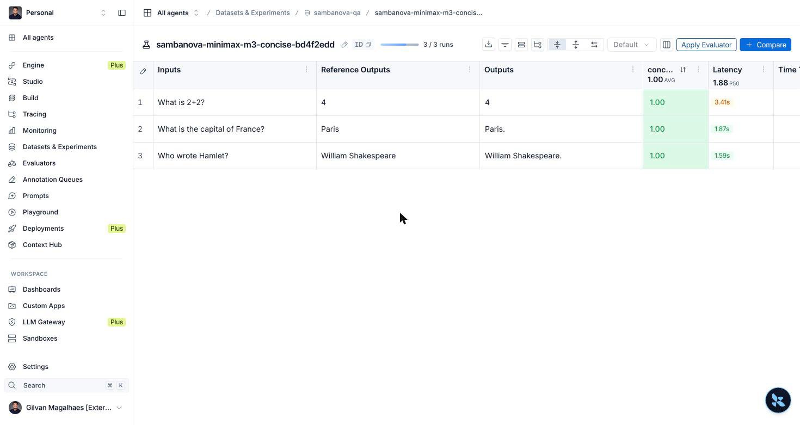This screenshot has height=425, width=800.
Task: Open Context Hub in the sidebar
Action: click(x=66, y=245)
